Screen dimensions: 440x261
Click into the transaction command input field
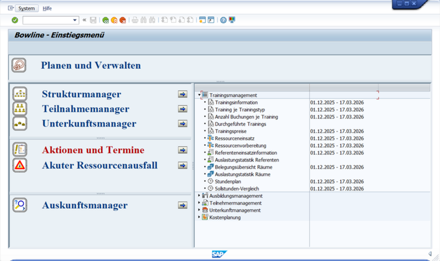47,20
